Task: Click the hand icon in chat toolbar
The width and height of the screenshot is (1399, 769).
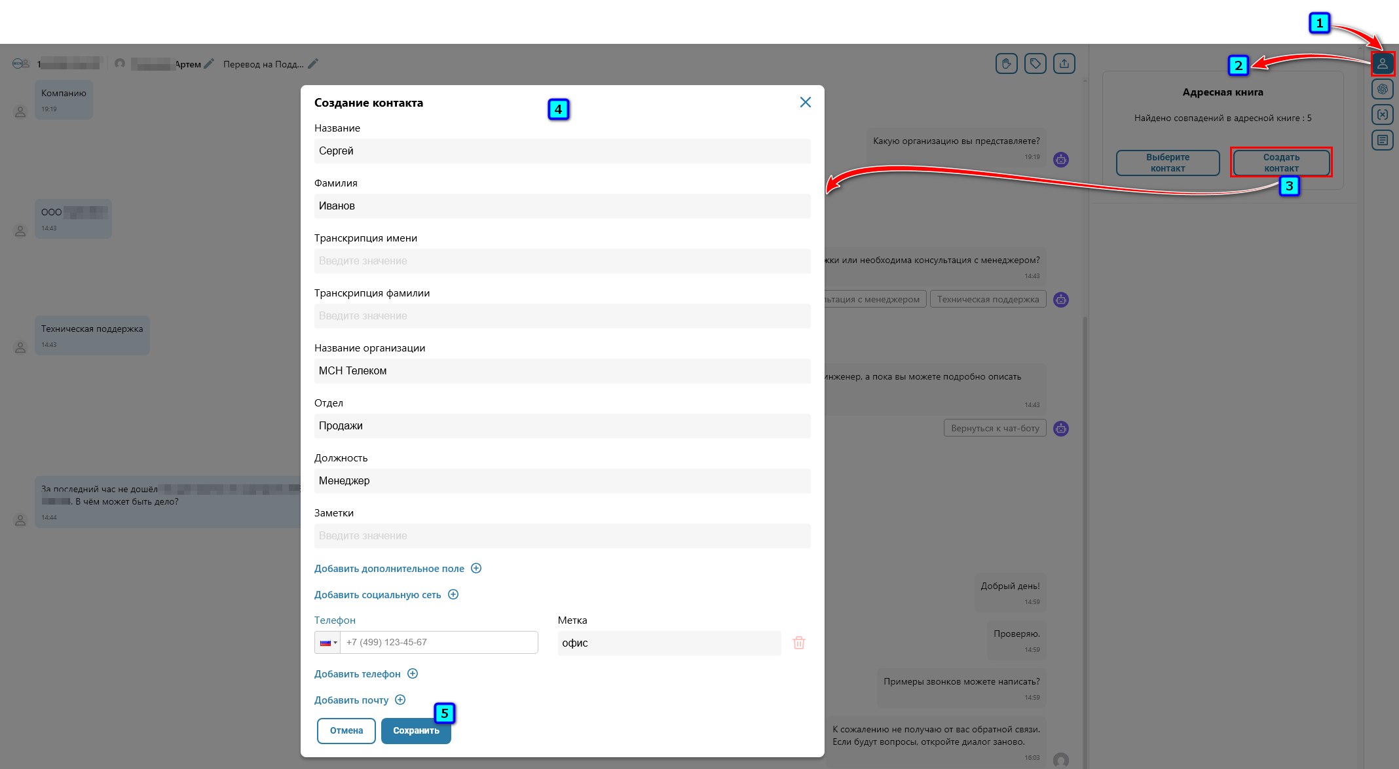Action: pos(1006,63)
